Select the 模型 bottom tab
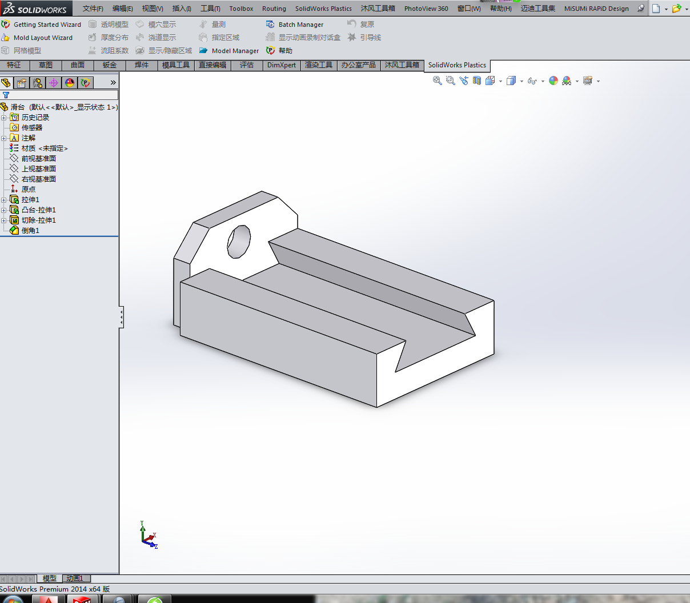Viewport: 690px width, 603px height. click(x=50, y=578)
